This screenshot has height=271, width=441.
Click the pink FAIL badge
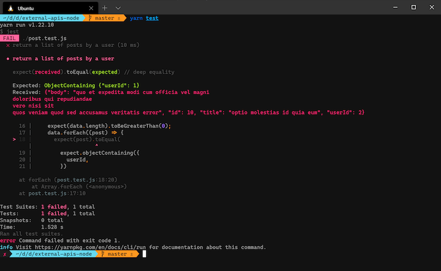(x=10, y=38)
